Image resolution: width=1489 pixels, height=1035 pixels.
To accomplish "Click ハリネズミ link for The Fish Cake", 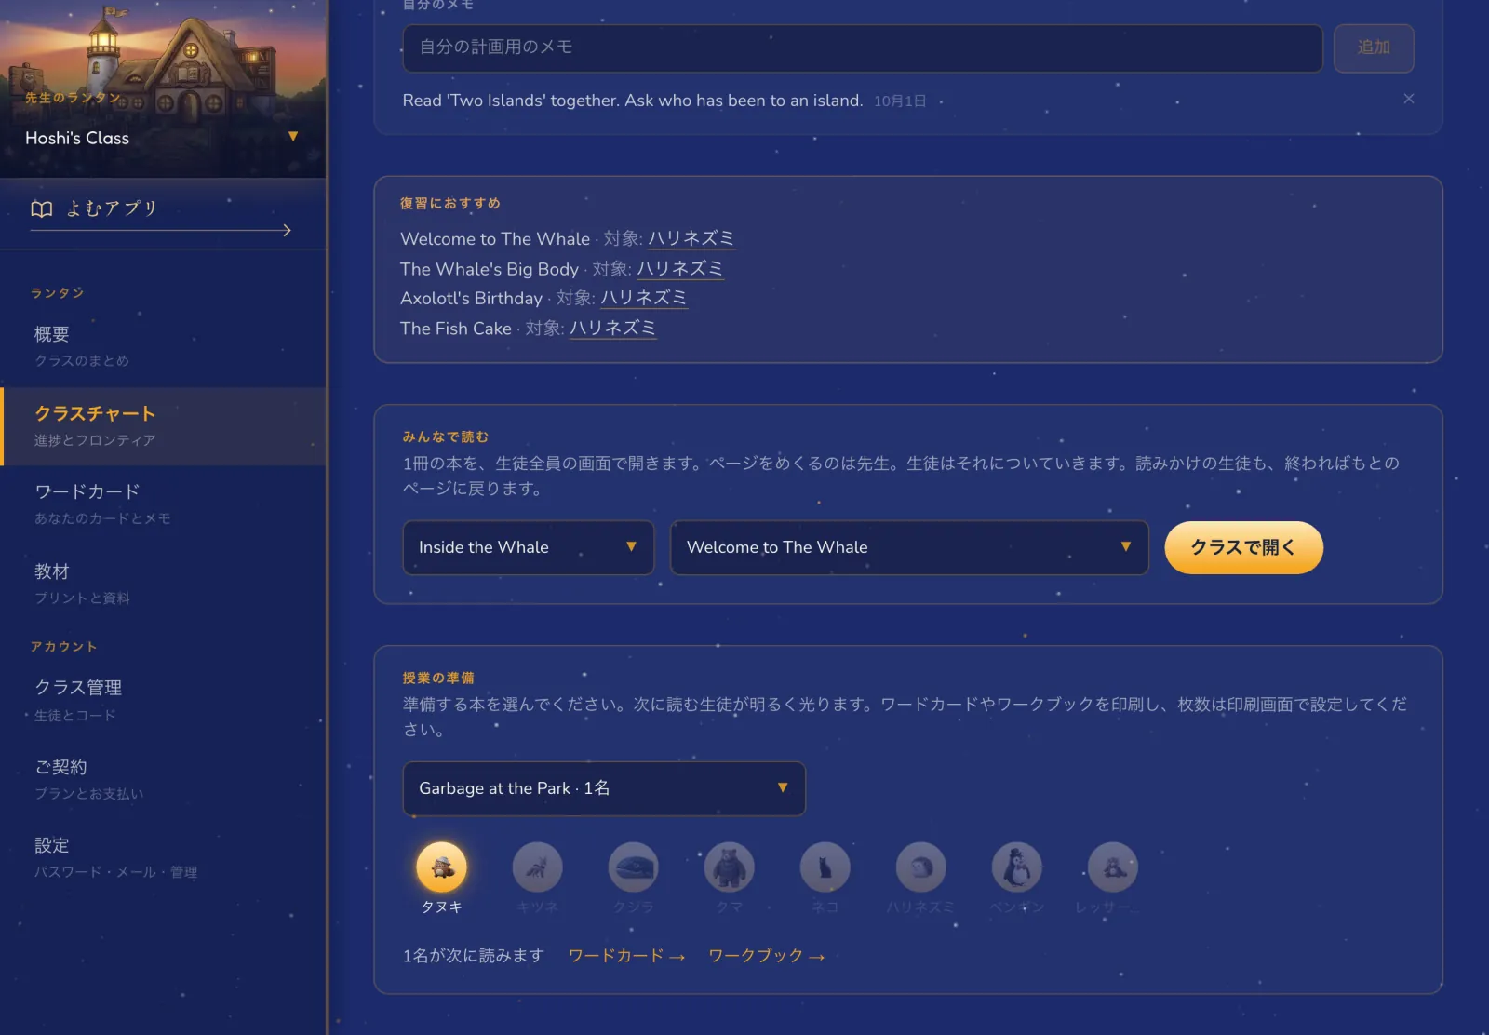I will click(613, 329).
